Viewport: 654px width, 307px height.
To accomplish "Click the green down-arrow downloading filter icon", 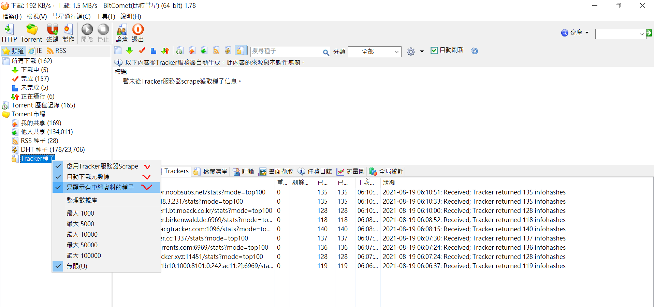I will coord(130,50).
